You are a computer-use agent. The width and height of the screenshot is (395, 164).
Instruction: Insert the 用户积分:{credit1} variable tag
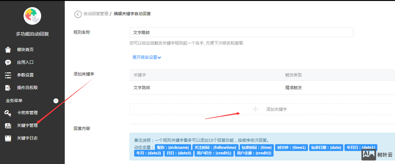tap(214, 153)
